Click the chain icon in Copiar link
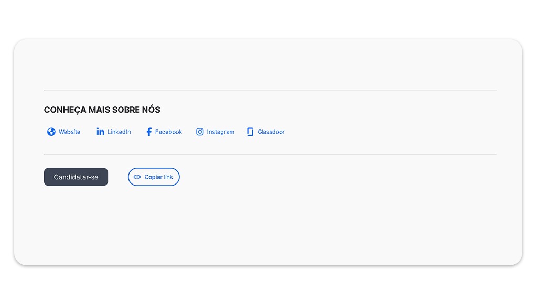 point(137,177)
